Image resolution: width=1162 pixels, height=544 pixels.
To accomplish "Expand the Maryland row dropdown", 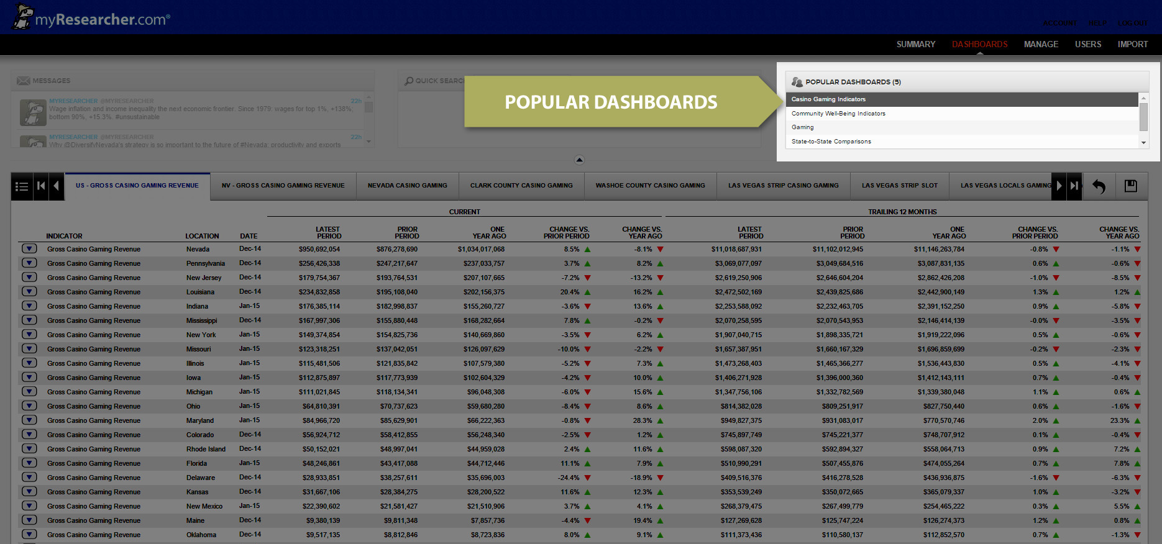I will (29, 420).
